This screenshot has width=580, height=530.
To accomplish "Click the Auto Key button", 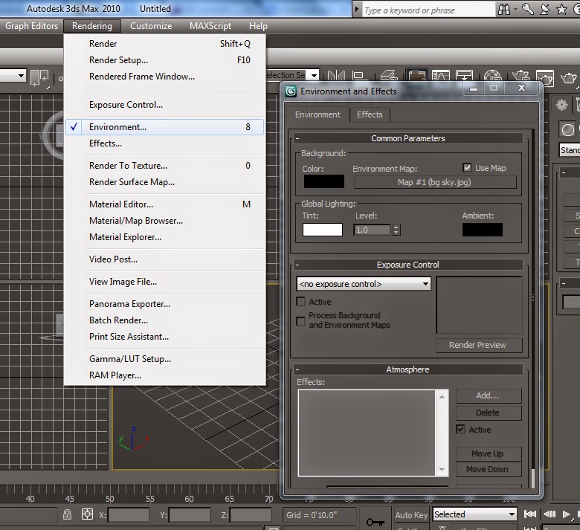I will [x=412, y=514].
